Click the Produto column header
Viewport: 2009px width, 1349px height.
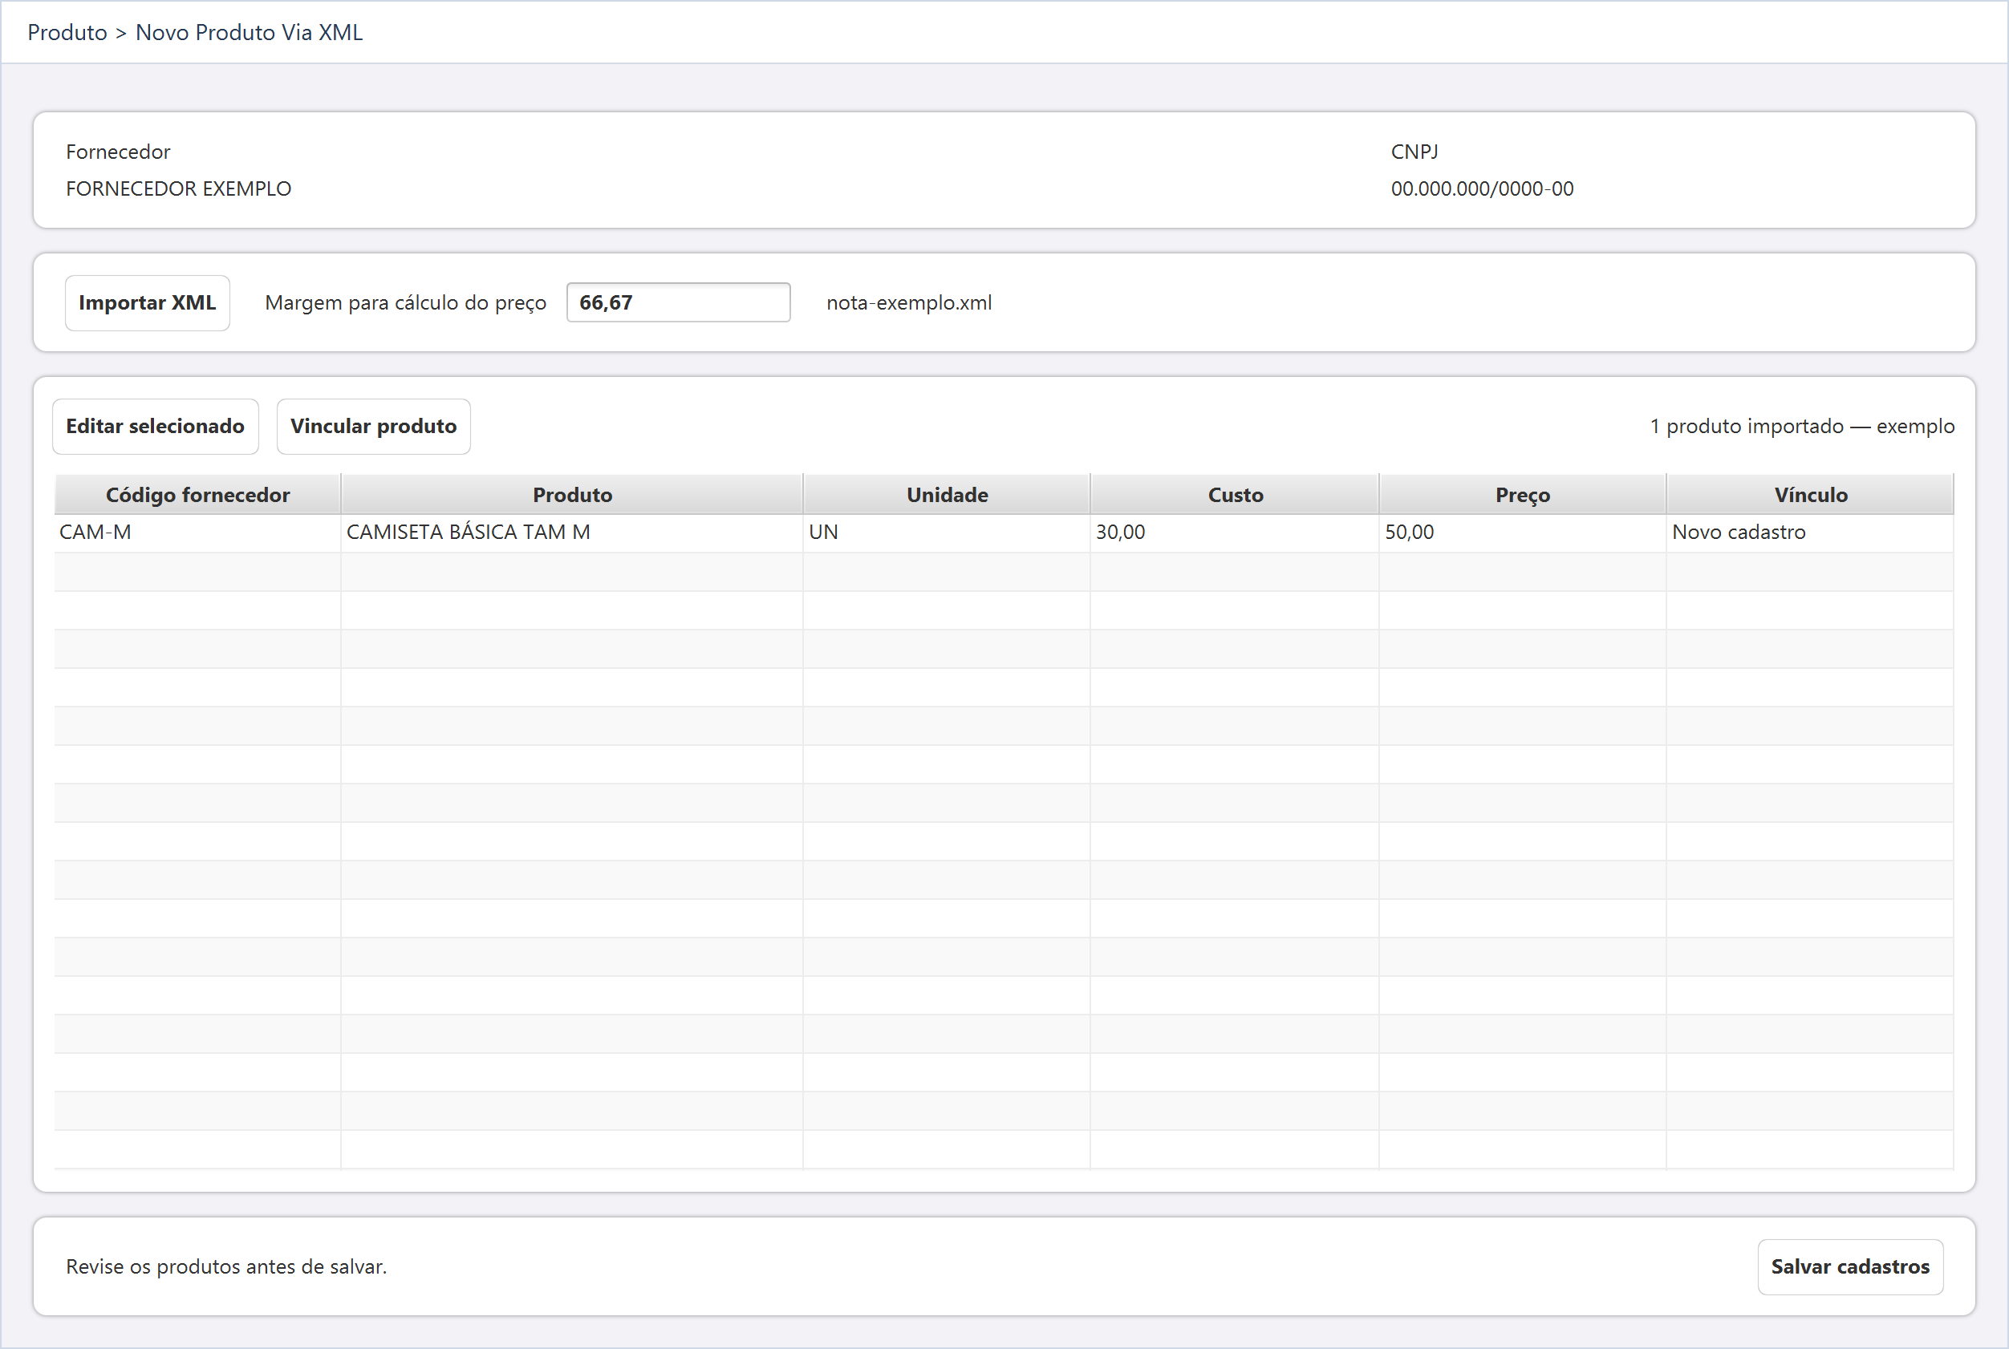[572, 495]
